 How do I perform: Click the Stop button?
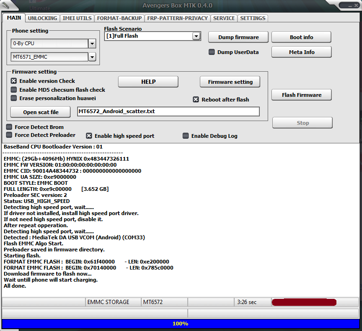coord(303,123)
